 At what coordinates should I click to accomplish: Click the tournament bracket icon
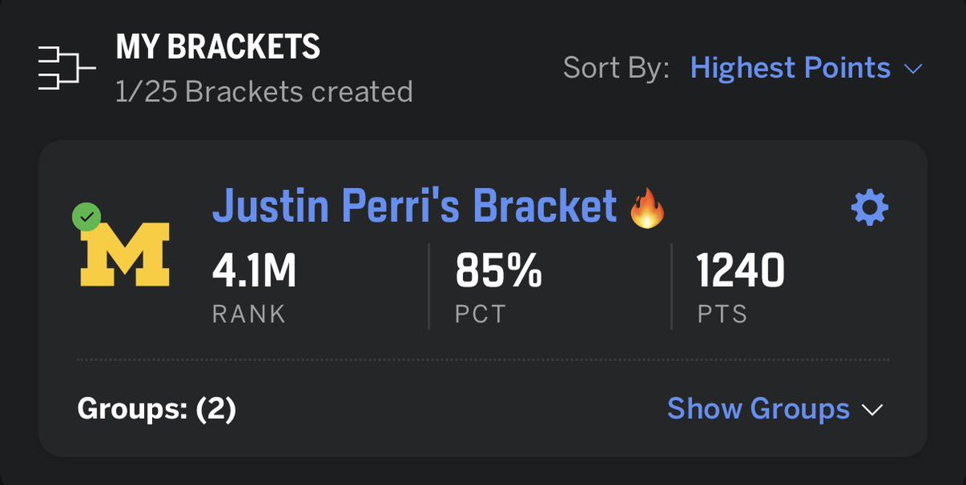(66, 69)
